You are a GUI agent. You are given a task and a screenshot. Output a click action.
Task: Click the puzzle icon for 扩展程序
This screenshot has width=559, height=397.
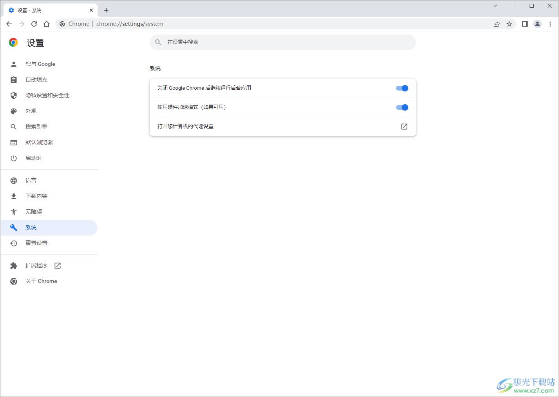(x=14, y=265)
